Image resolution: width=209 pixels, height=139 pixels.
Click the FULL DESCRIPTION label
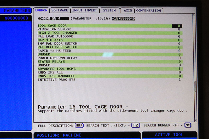pyautogui.click(x=55, y=126)
